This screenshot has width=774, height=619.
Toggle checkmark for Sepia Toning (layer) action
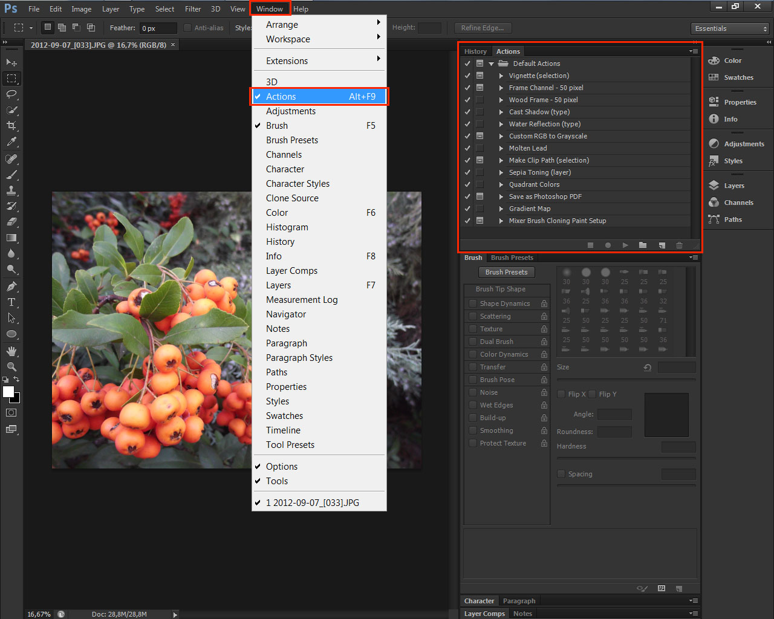(x=467, y=172)
